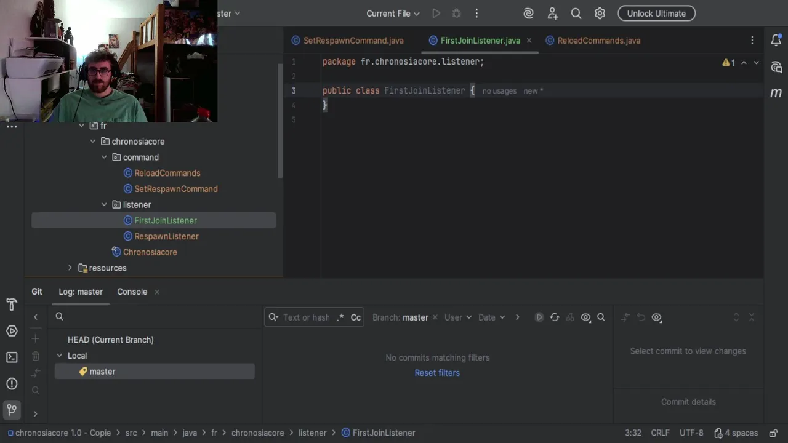Open the Maven tool window icon
Image resolution: width=788 pixels, height=443 pixels.
tap(776, 93)
